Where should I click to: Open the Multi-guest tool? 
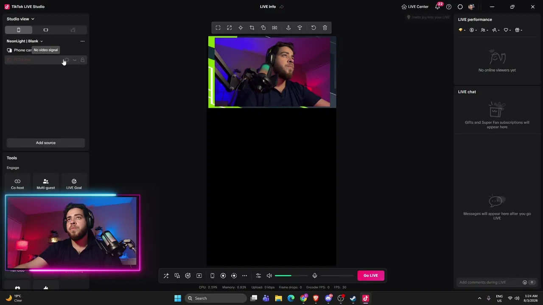46,184
